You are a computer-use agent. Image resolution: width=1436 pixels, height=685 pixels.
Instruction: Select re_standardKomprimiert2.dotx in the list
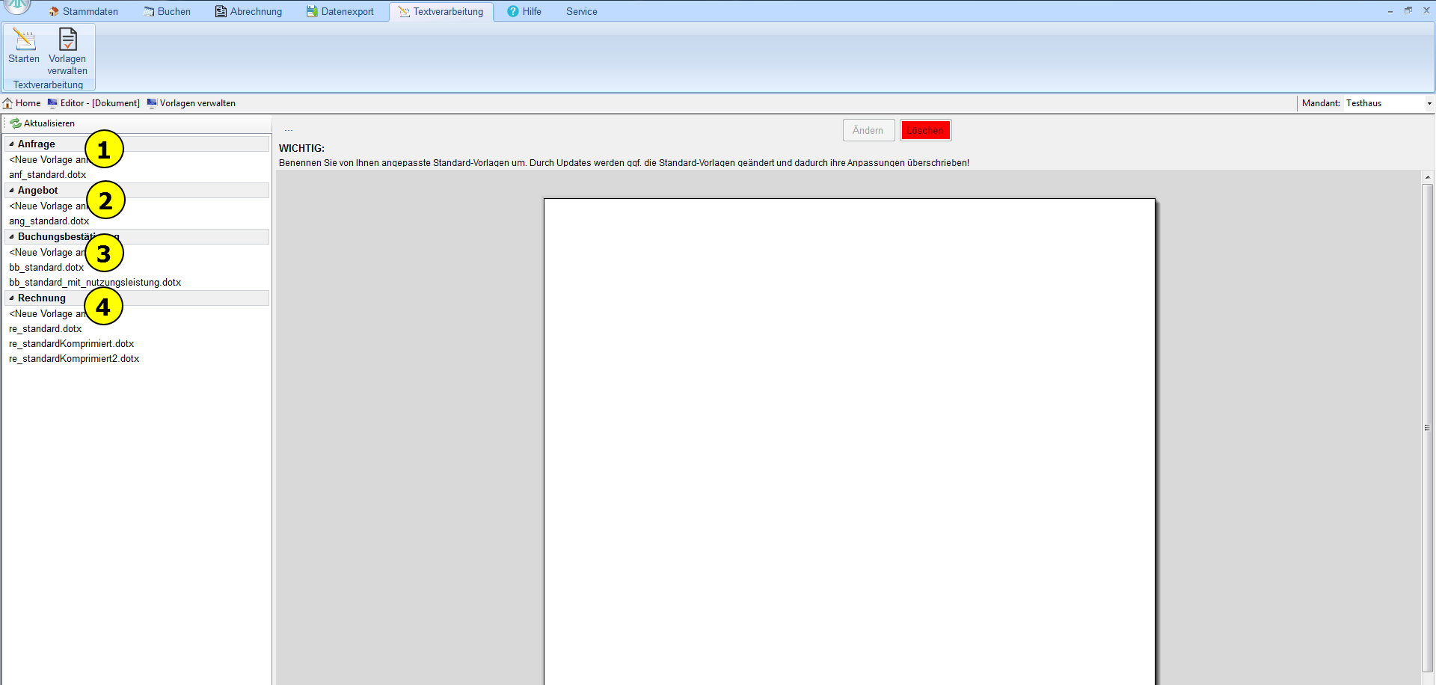point(74,359)
